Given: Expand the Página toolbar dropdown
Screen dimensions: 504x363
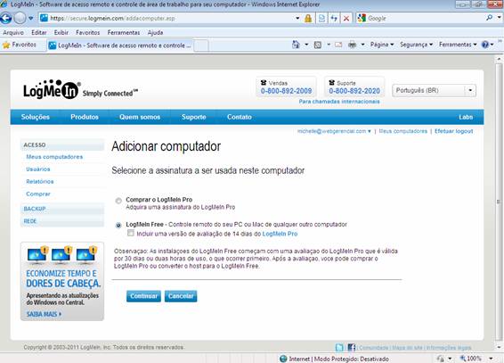Looking at the screenshot, I should [382, 45].
